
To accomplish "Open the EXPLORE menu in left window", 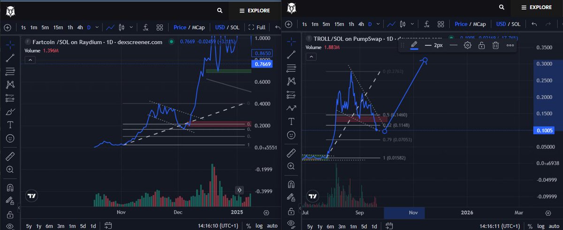I will [254, 10].
